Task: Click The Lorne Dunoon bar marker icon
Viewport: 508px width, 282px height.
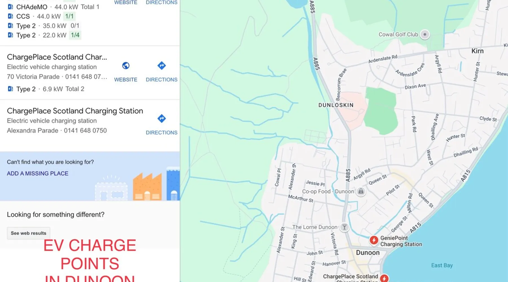Action: (344, 227)
